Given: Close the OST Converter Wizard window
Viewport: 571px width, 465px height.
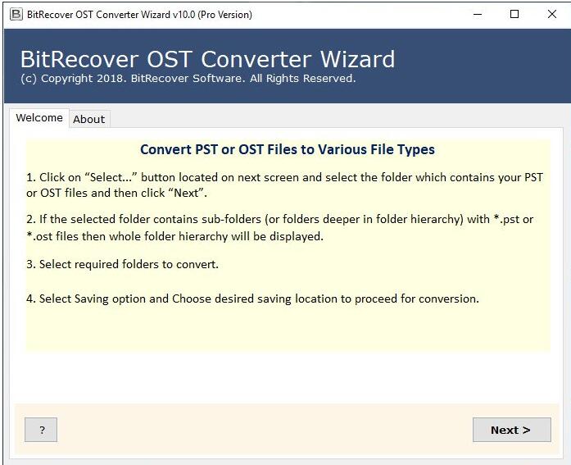Looking at the screenshot, I should [x=551, y=15].
